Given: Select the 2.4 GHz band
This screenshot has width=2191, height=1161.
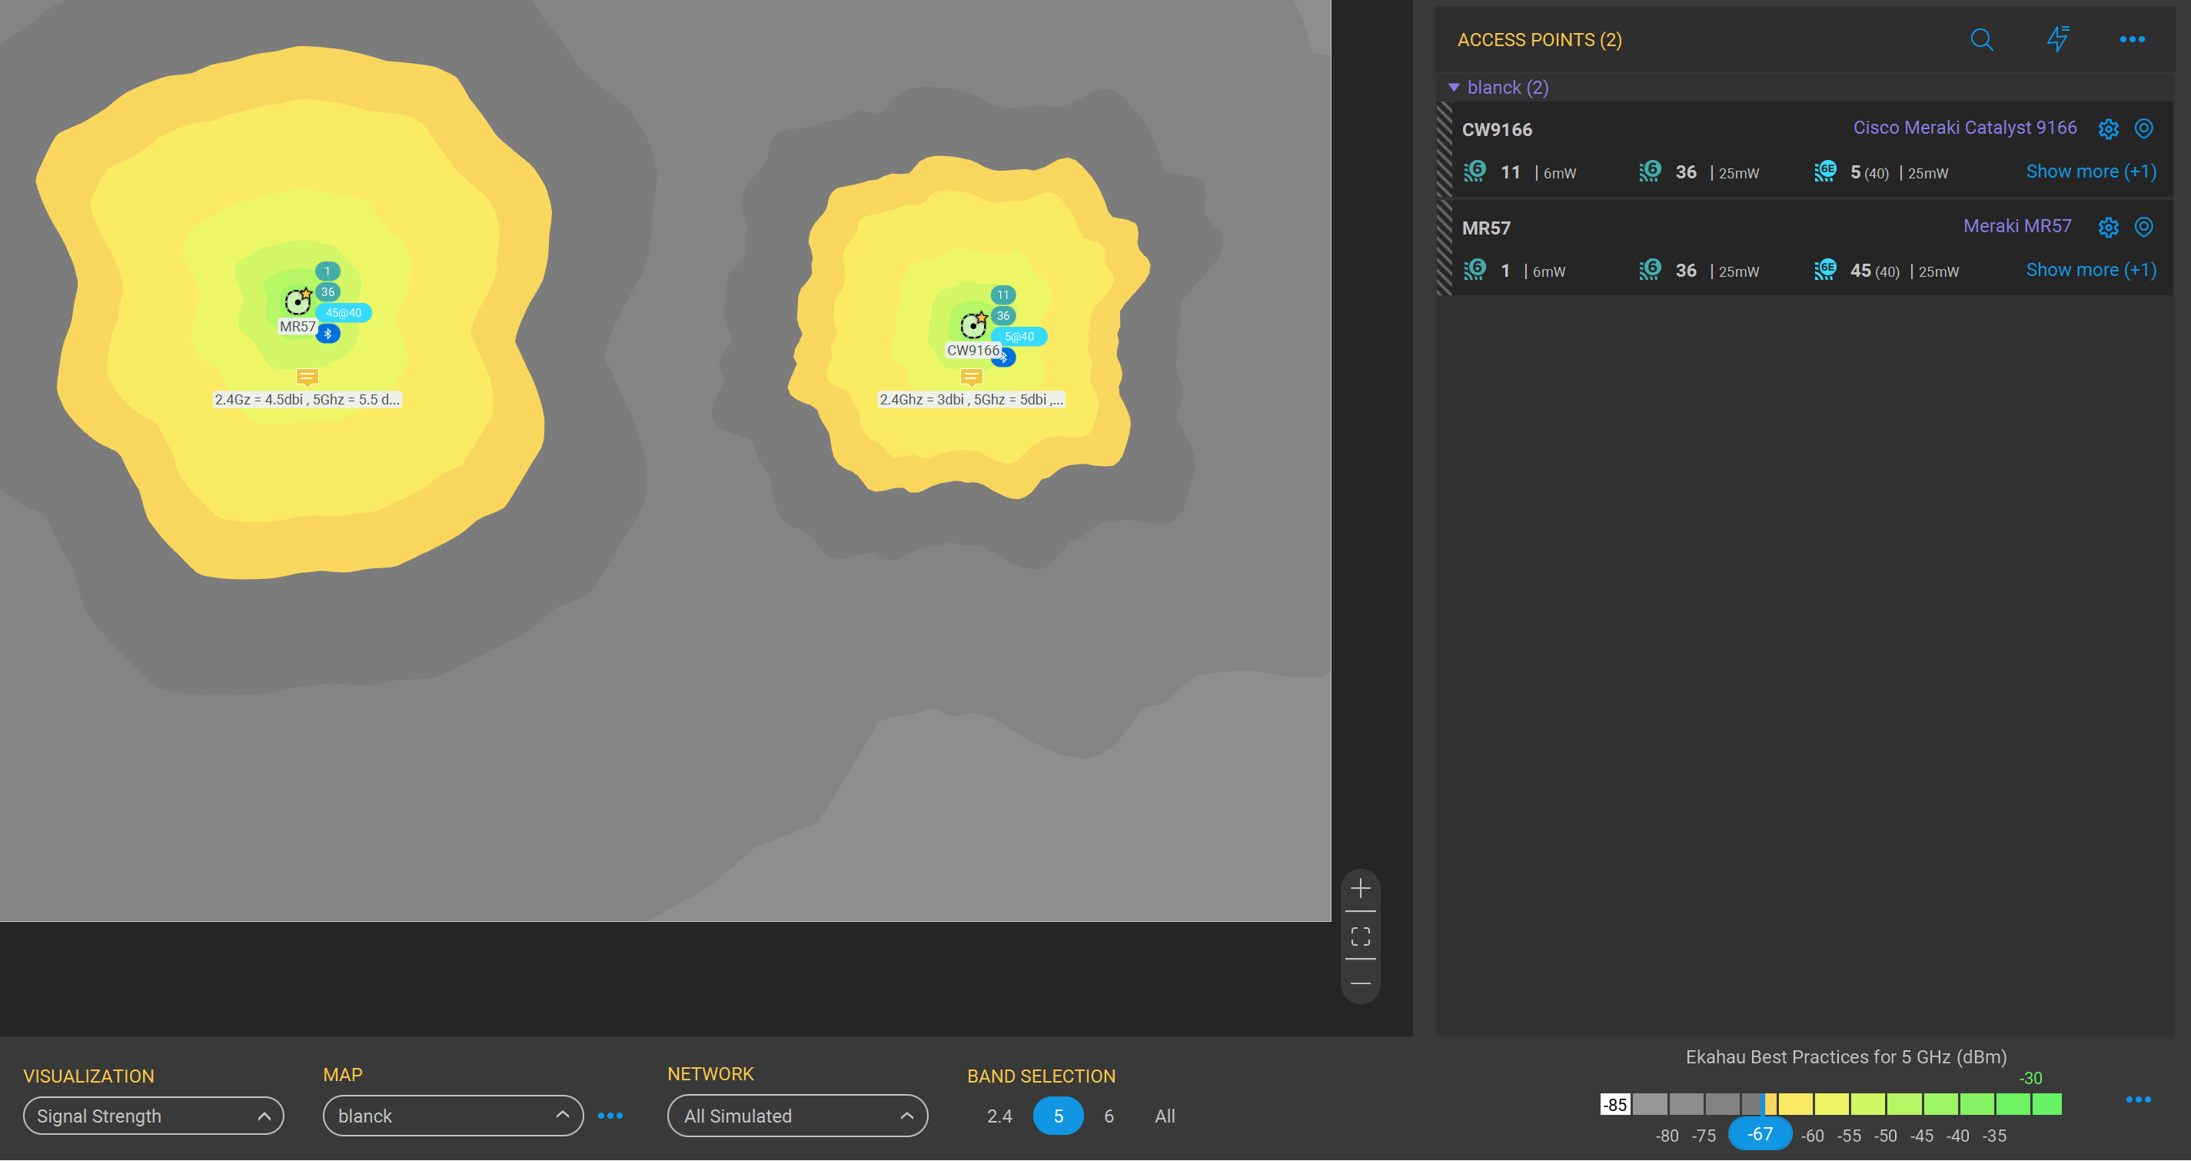Looking at the screenshot, I should (x=999, y=1116).
